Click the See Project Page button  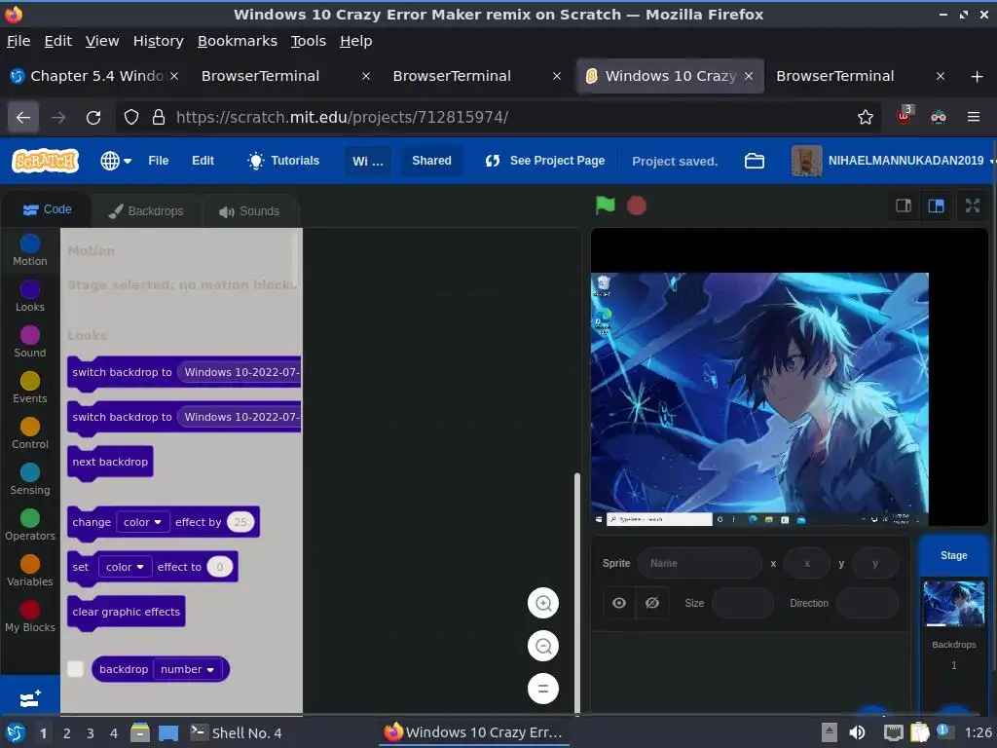[545, 161]
